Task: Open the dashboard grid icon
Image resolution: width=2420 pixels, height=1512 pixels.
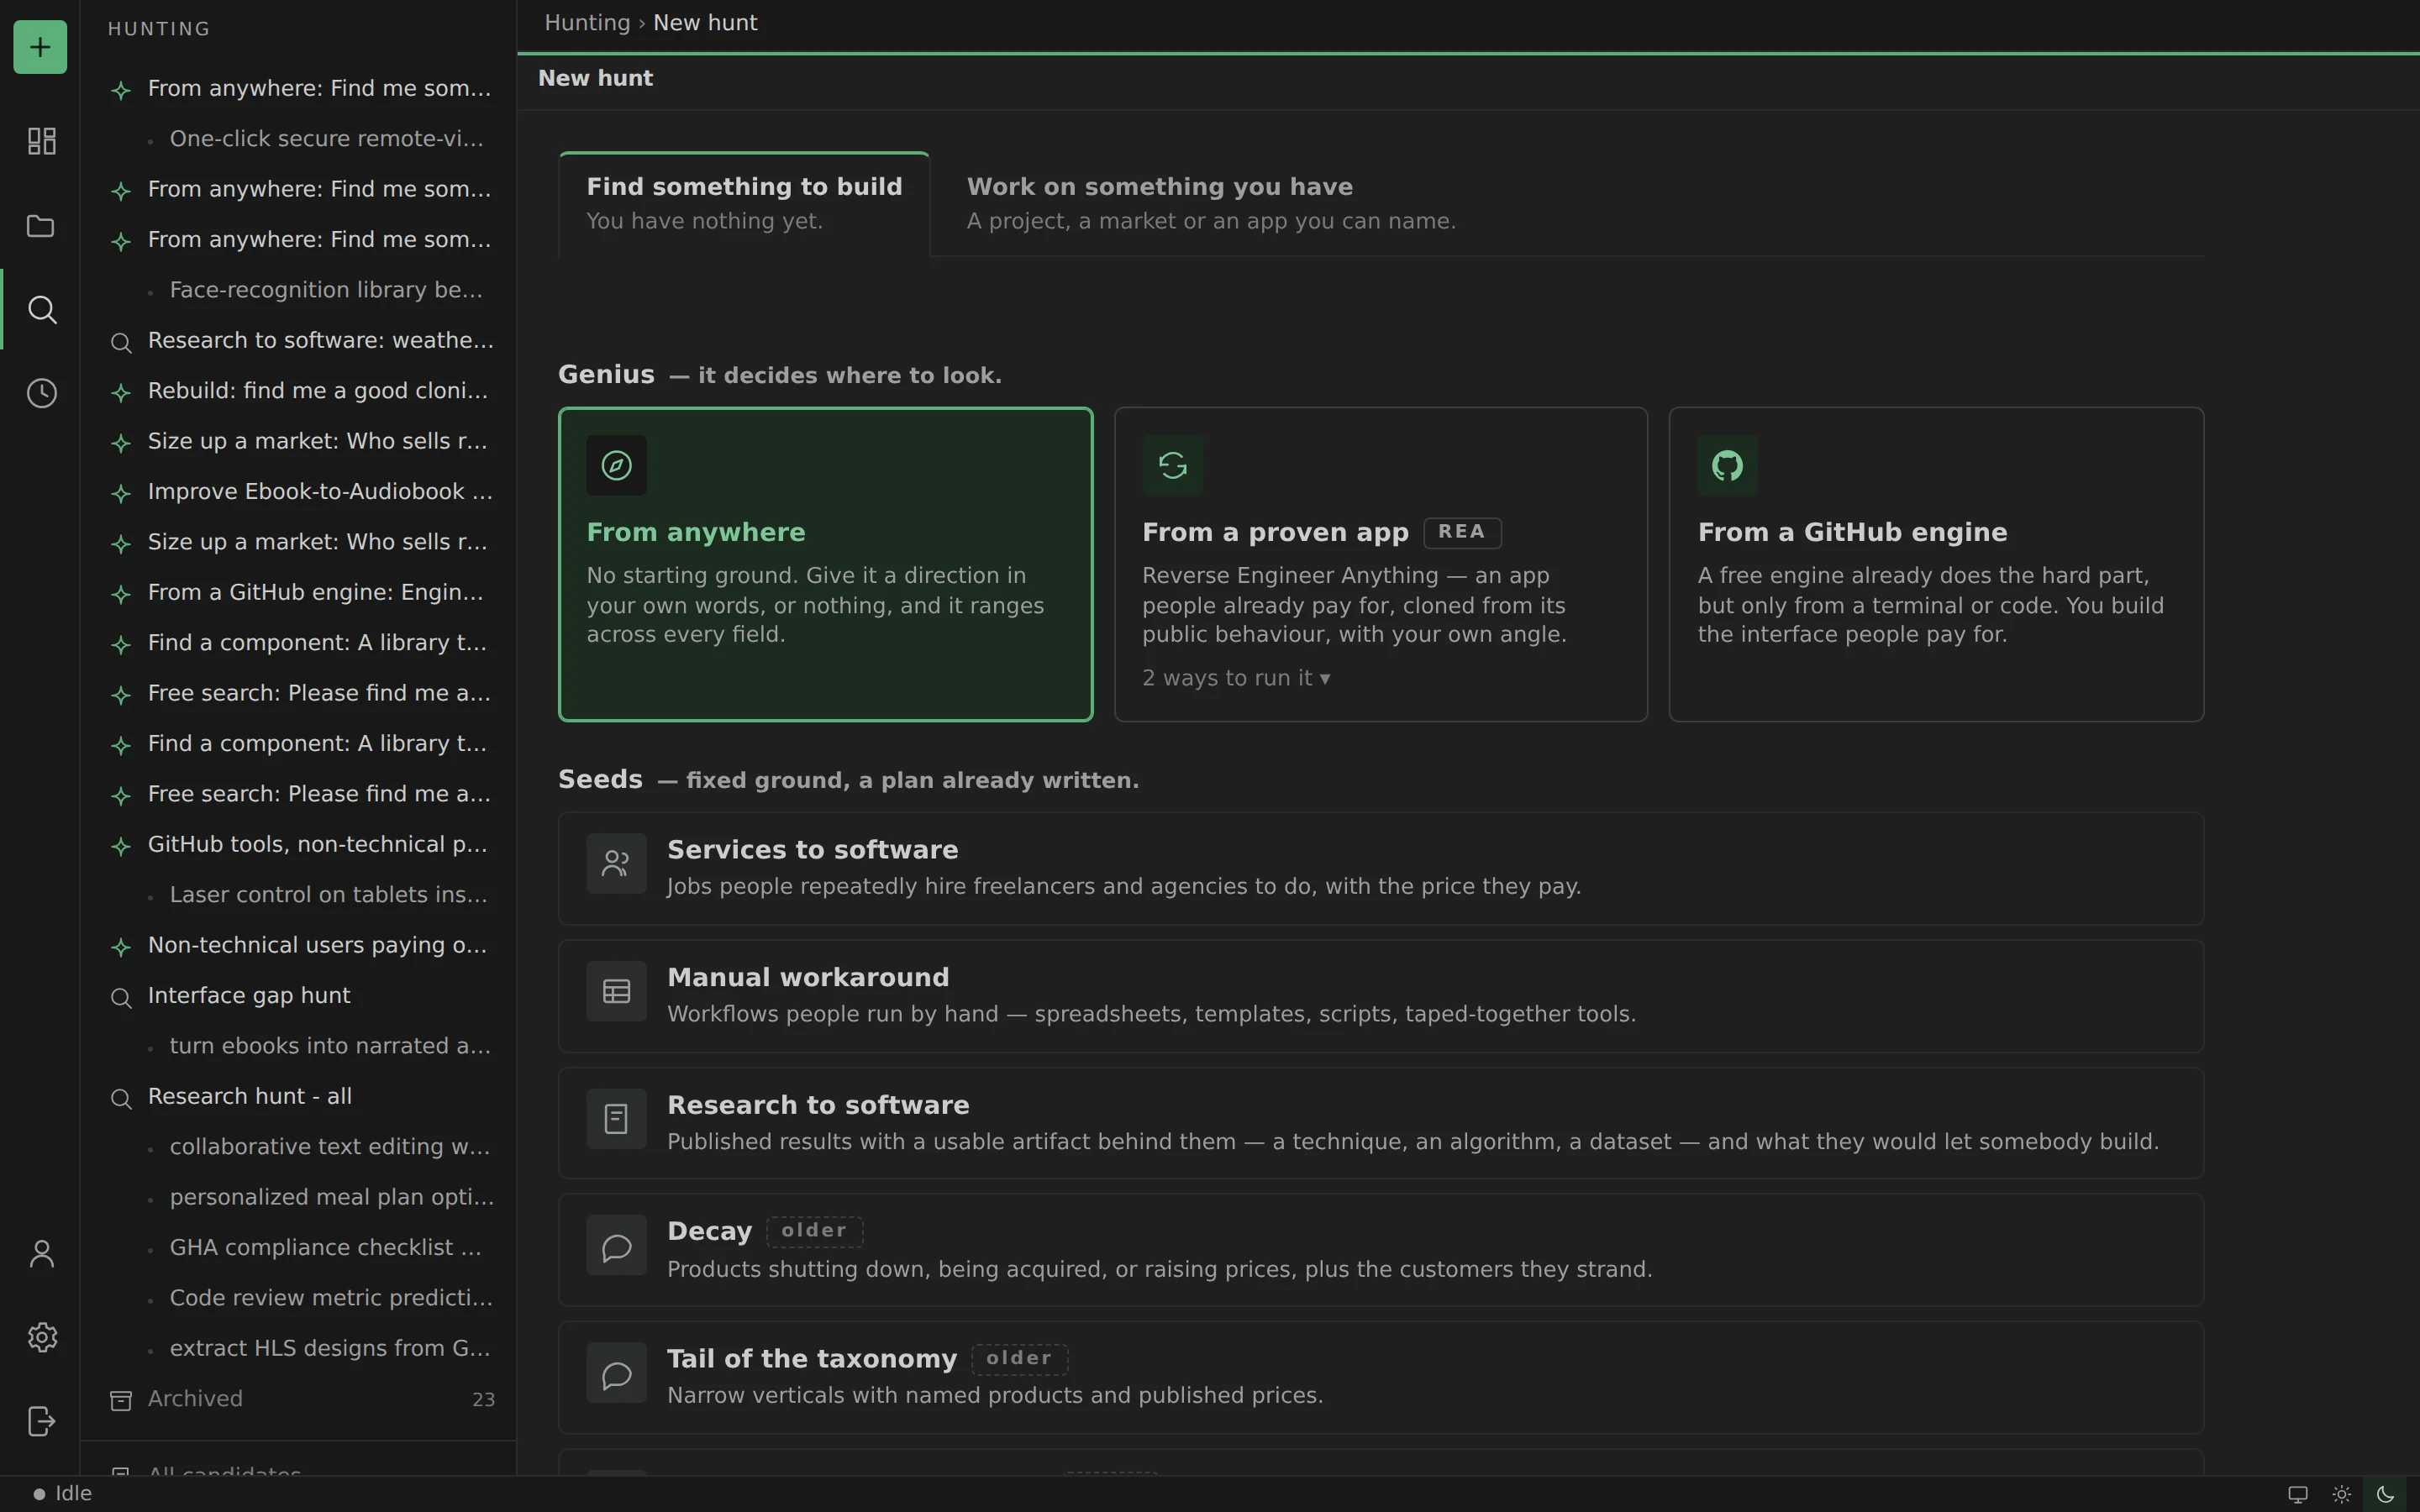Action: coord(41,141)
